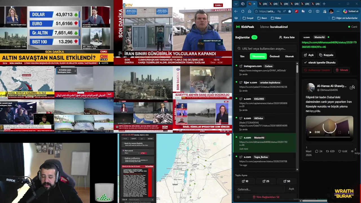
Task: Select the link row from AliOnIce
Action: [264, 124]
